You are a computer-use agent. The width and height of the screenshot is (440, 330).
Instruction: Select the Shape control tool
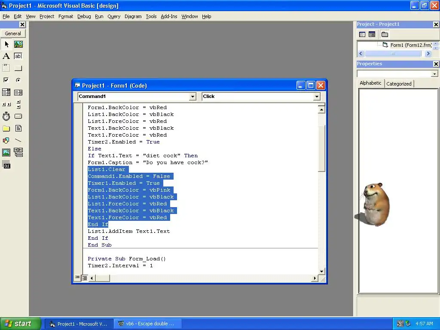[x=6, y=141]
